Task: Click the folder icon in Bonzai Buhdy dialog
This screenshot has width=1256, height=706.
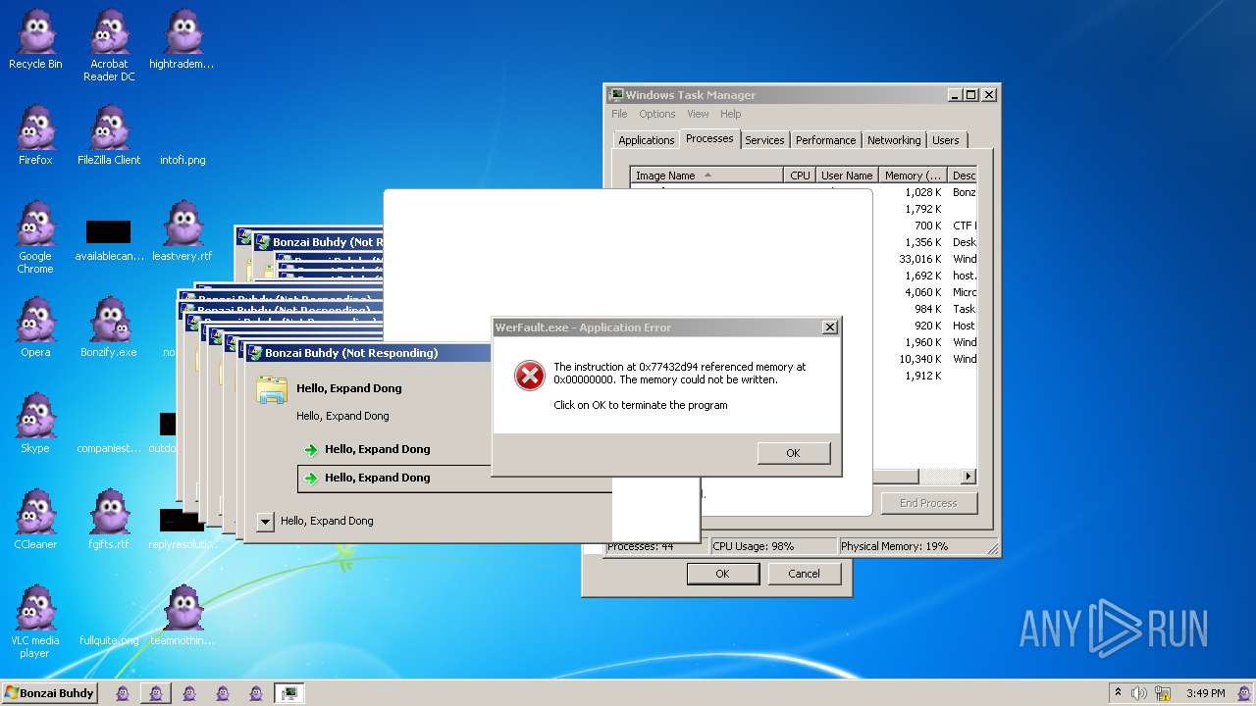Action: (x=272, y=389)
